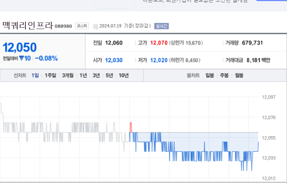Select the 1일 line chart range
This screenshot has width=287, height=184.
[x=35, y=75]
